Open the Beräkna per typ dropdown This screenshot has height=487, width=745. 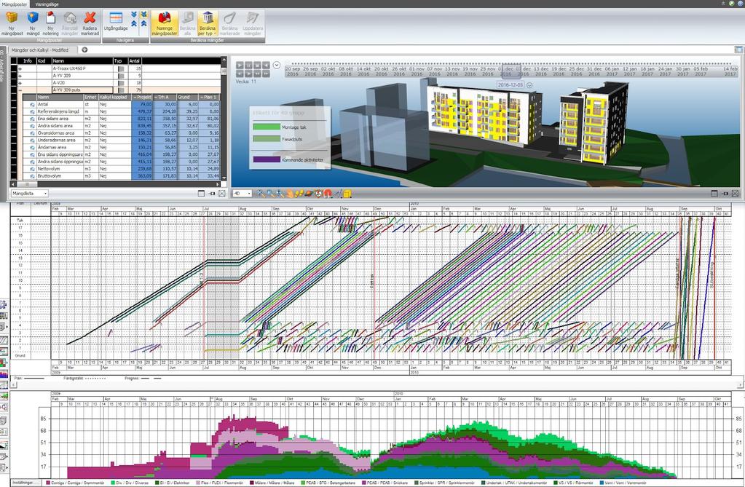tap(207, 24)
